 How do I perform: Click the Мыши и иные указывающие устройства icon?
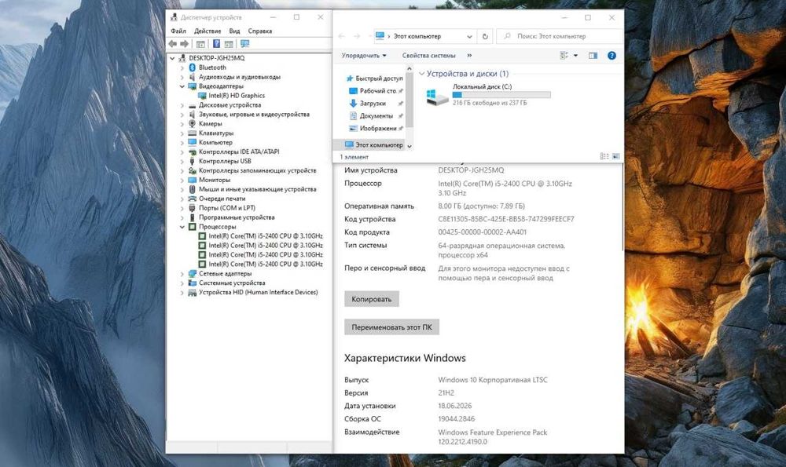click(192, 189)
